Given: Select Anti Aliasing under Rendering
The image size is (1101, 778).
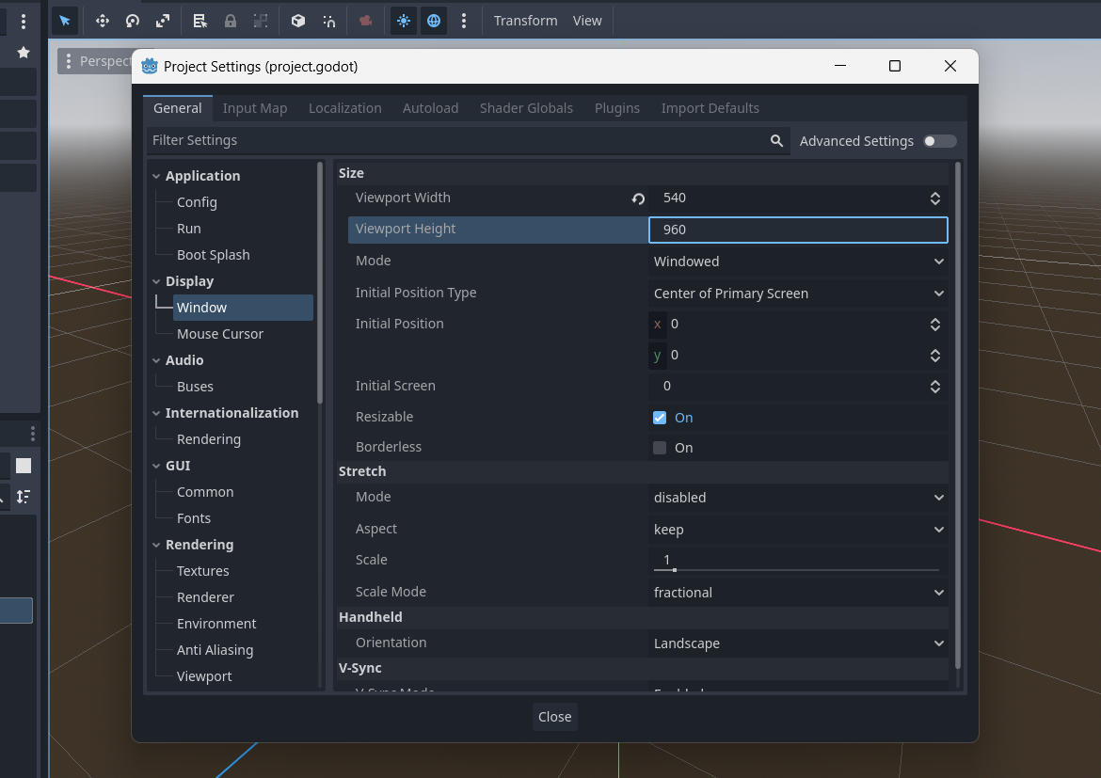Looking at the screenshot, I should [x=215, y=650].
